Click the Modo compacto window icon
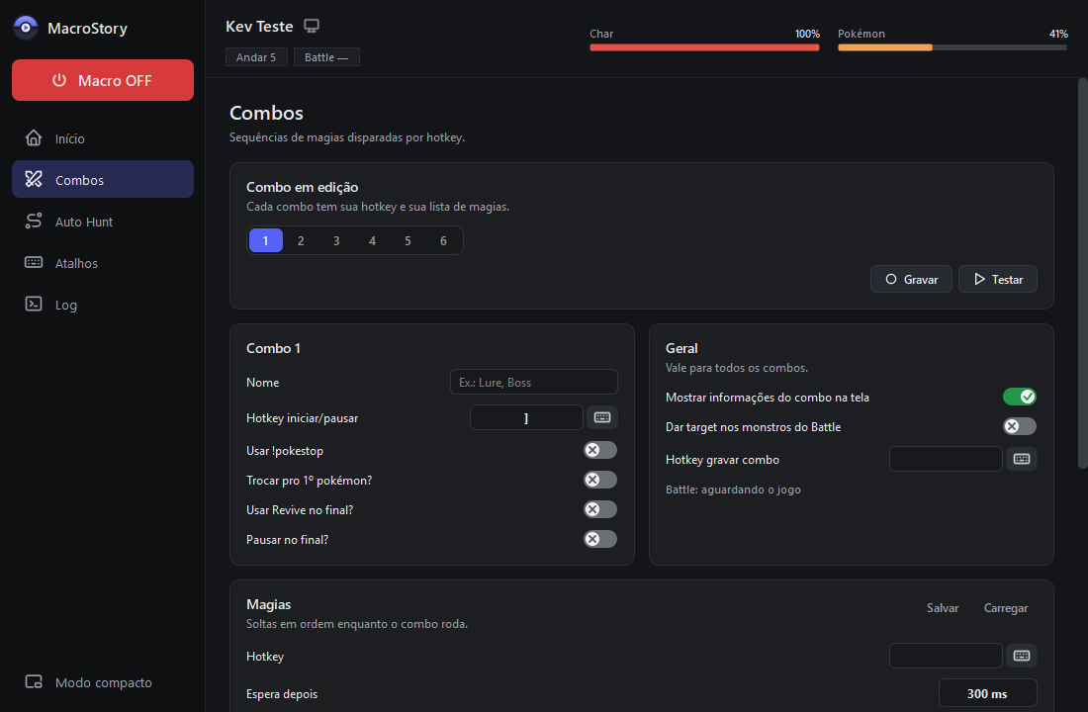Screen dimensions: 1088x712 coord(34,682)
